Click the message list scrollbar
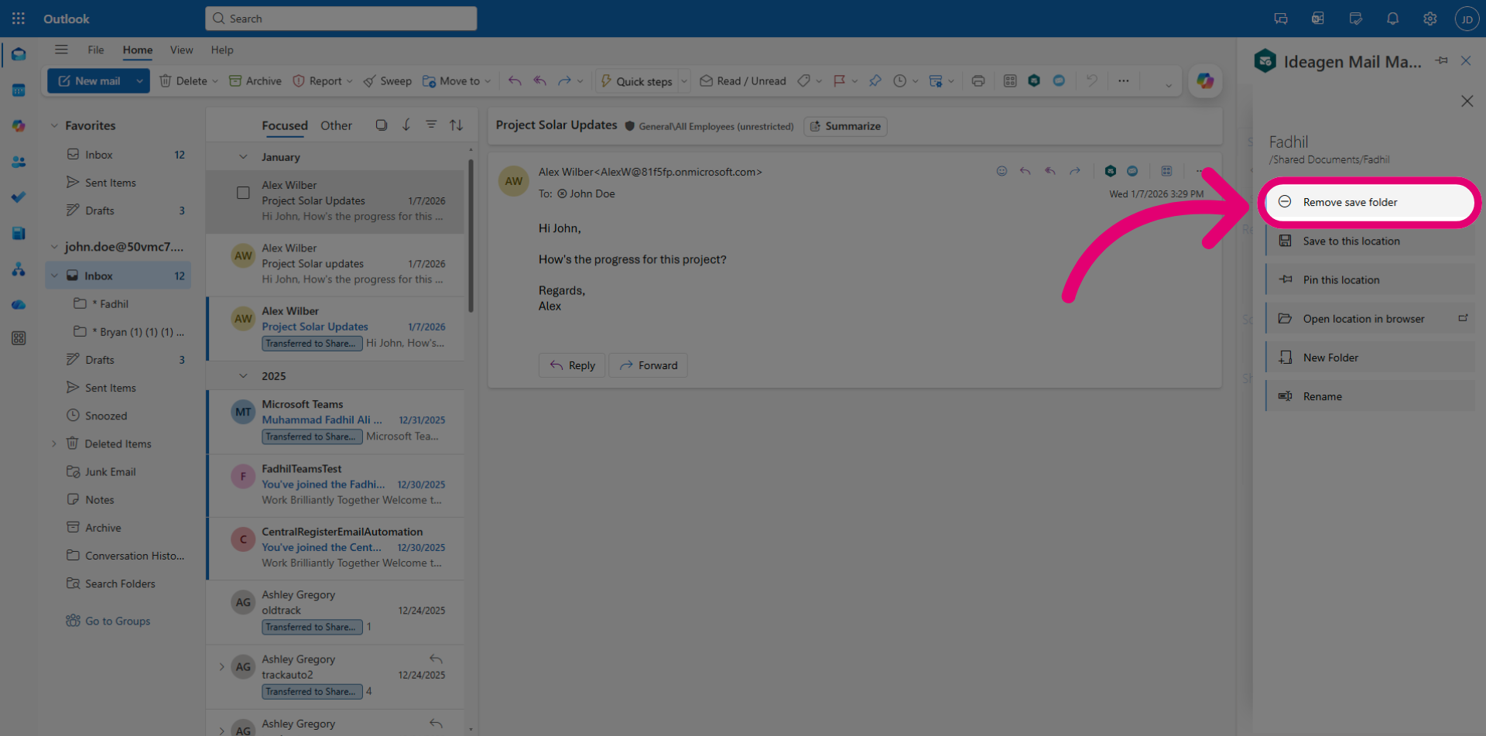The image size is (1486, 736). pos(471,235)
